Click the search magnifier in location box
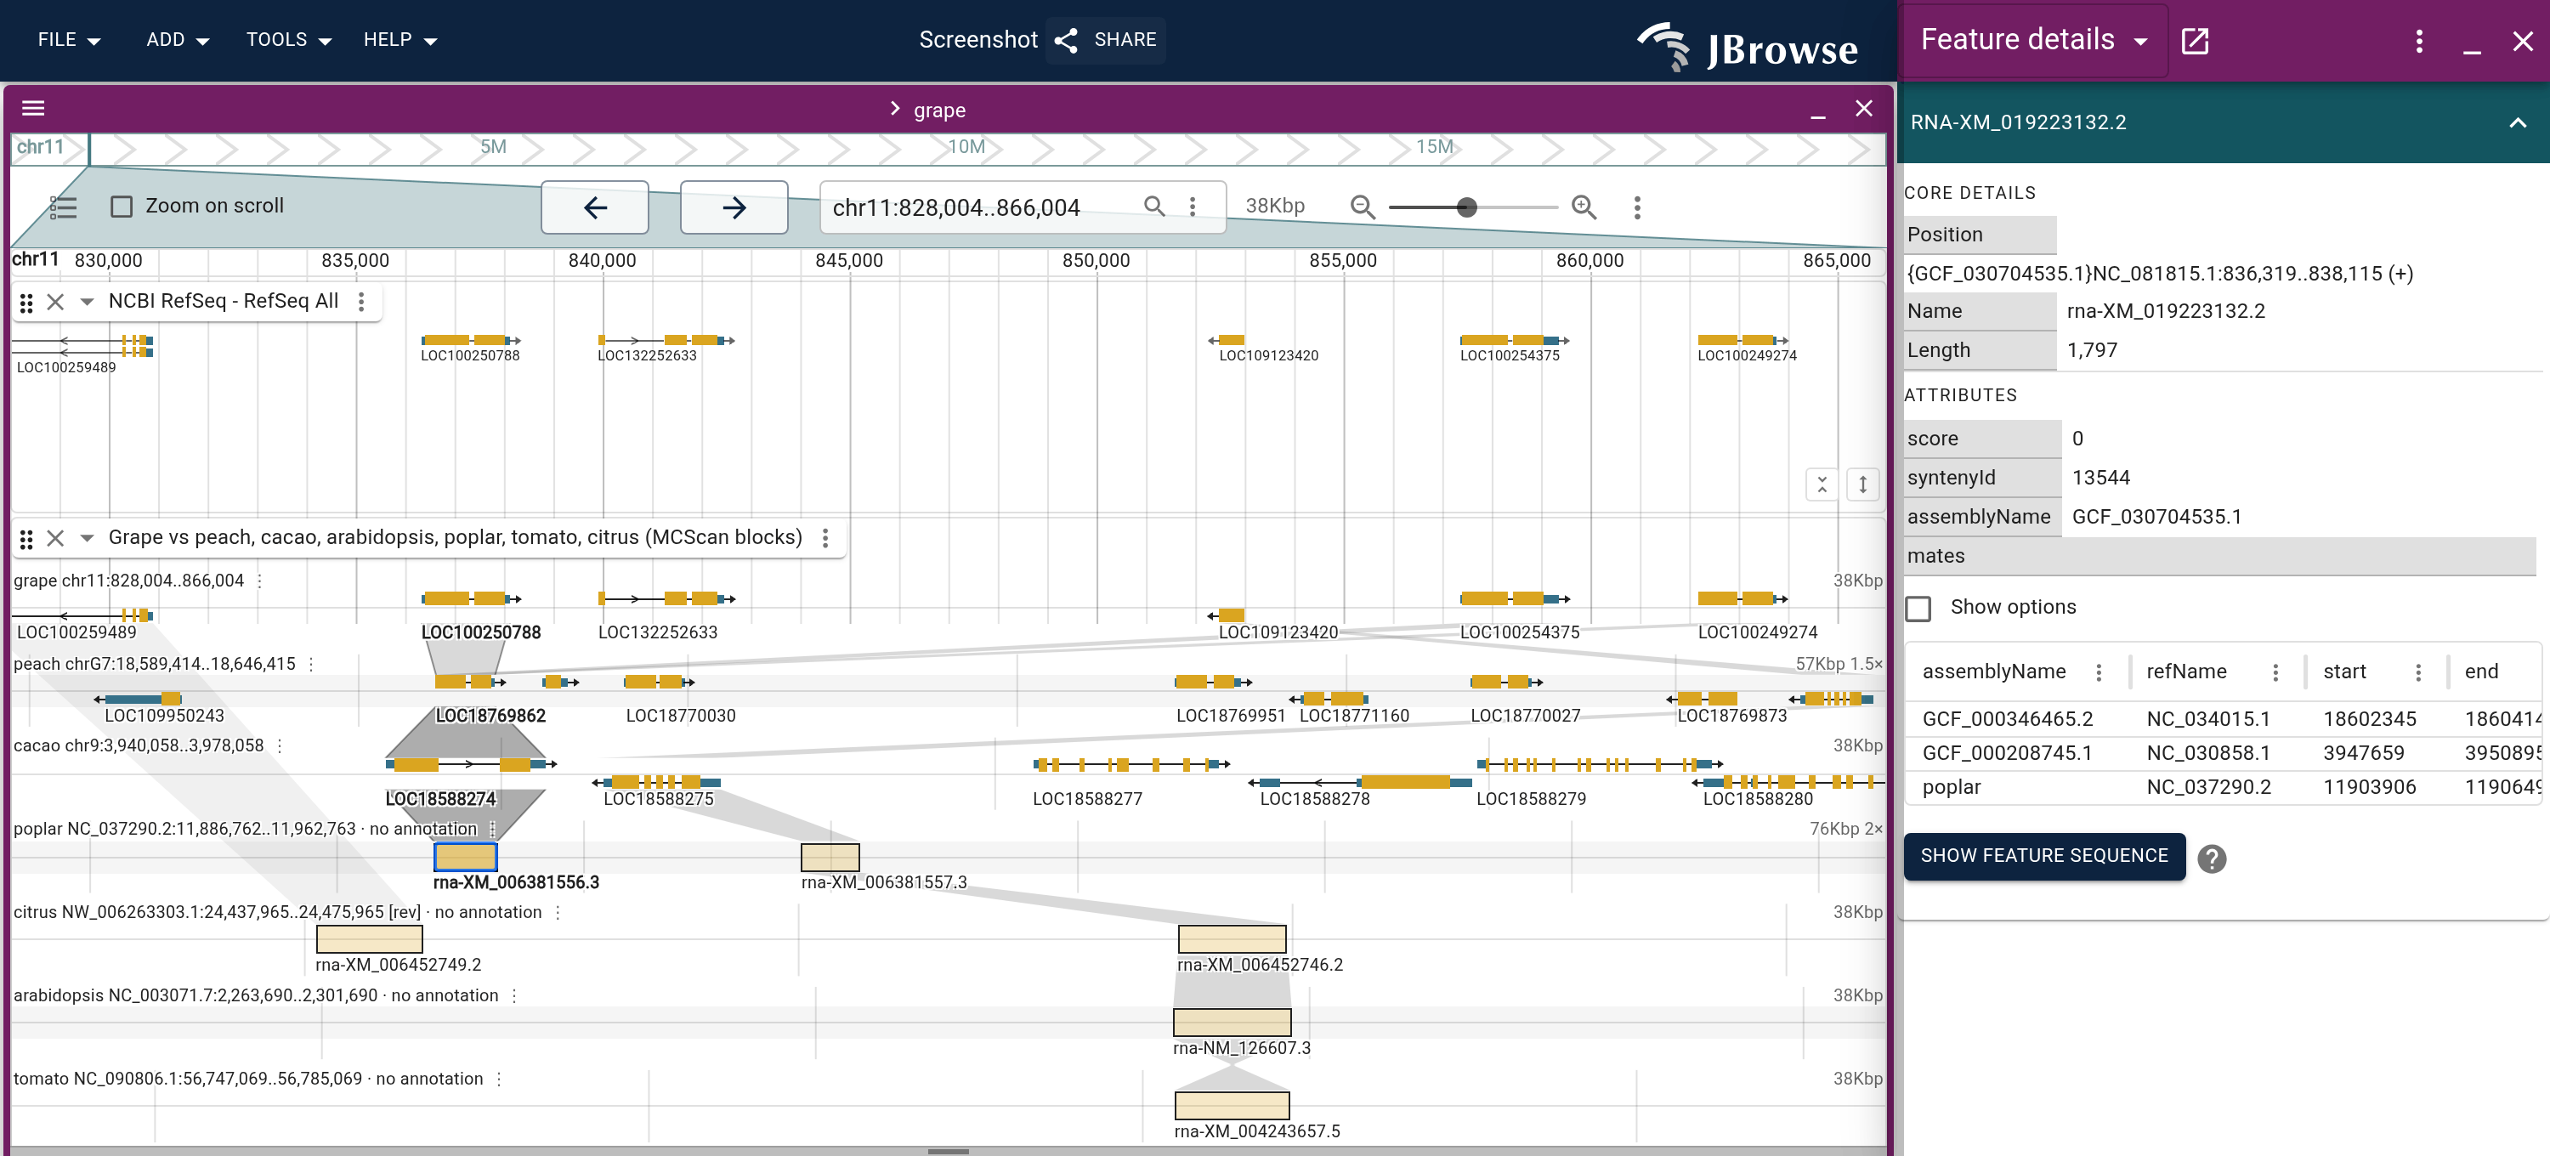2550x1156 pixels. 1153,206
